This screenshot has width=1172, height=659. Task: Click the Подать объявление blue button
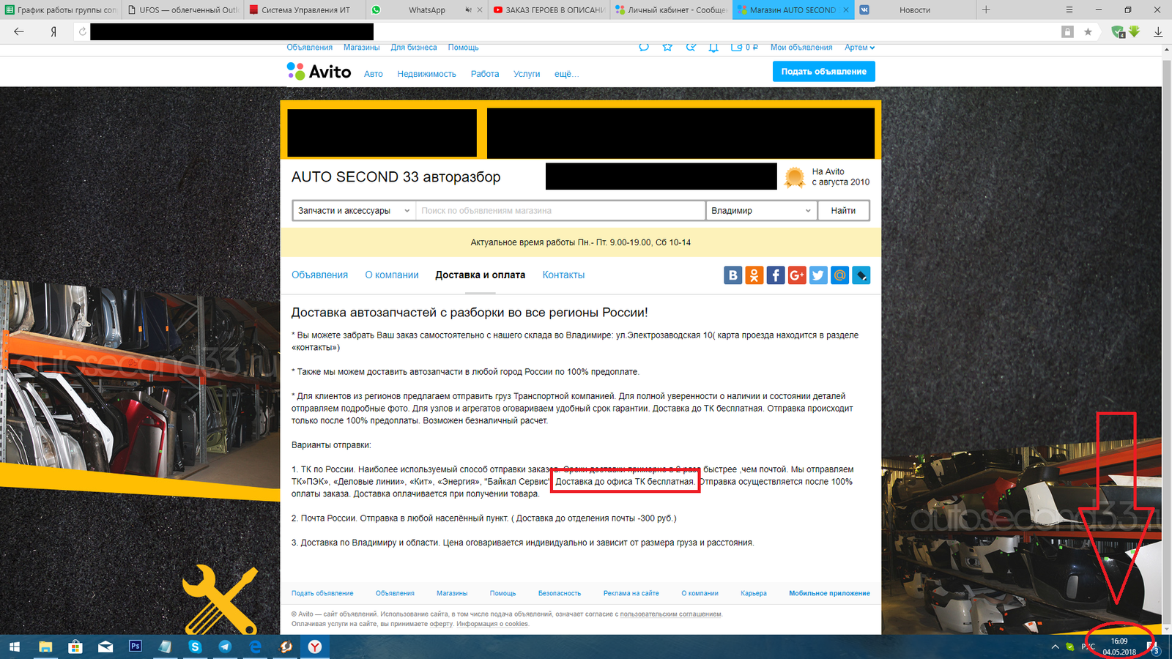click(x=823, y=72)
